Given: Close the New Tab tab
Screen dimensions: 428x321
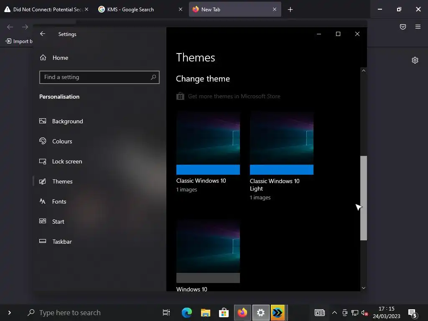Looking at the screenshot, I should point(275,10).
